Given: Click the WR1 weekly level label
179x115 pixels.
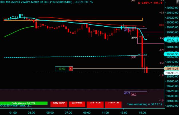Looking at the screenshot, I should coord(127,93).
